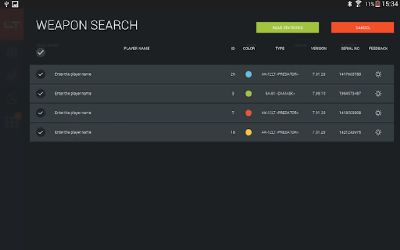
Task: Open feedback settings gear for the red weapon row
Action: [378, 113]
